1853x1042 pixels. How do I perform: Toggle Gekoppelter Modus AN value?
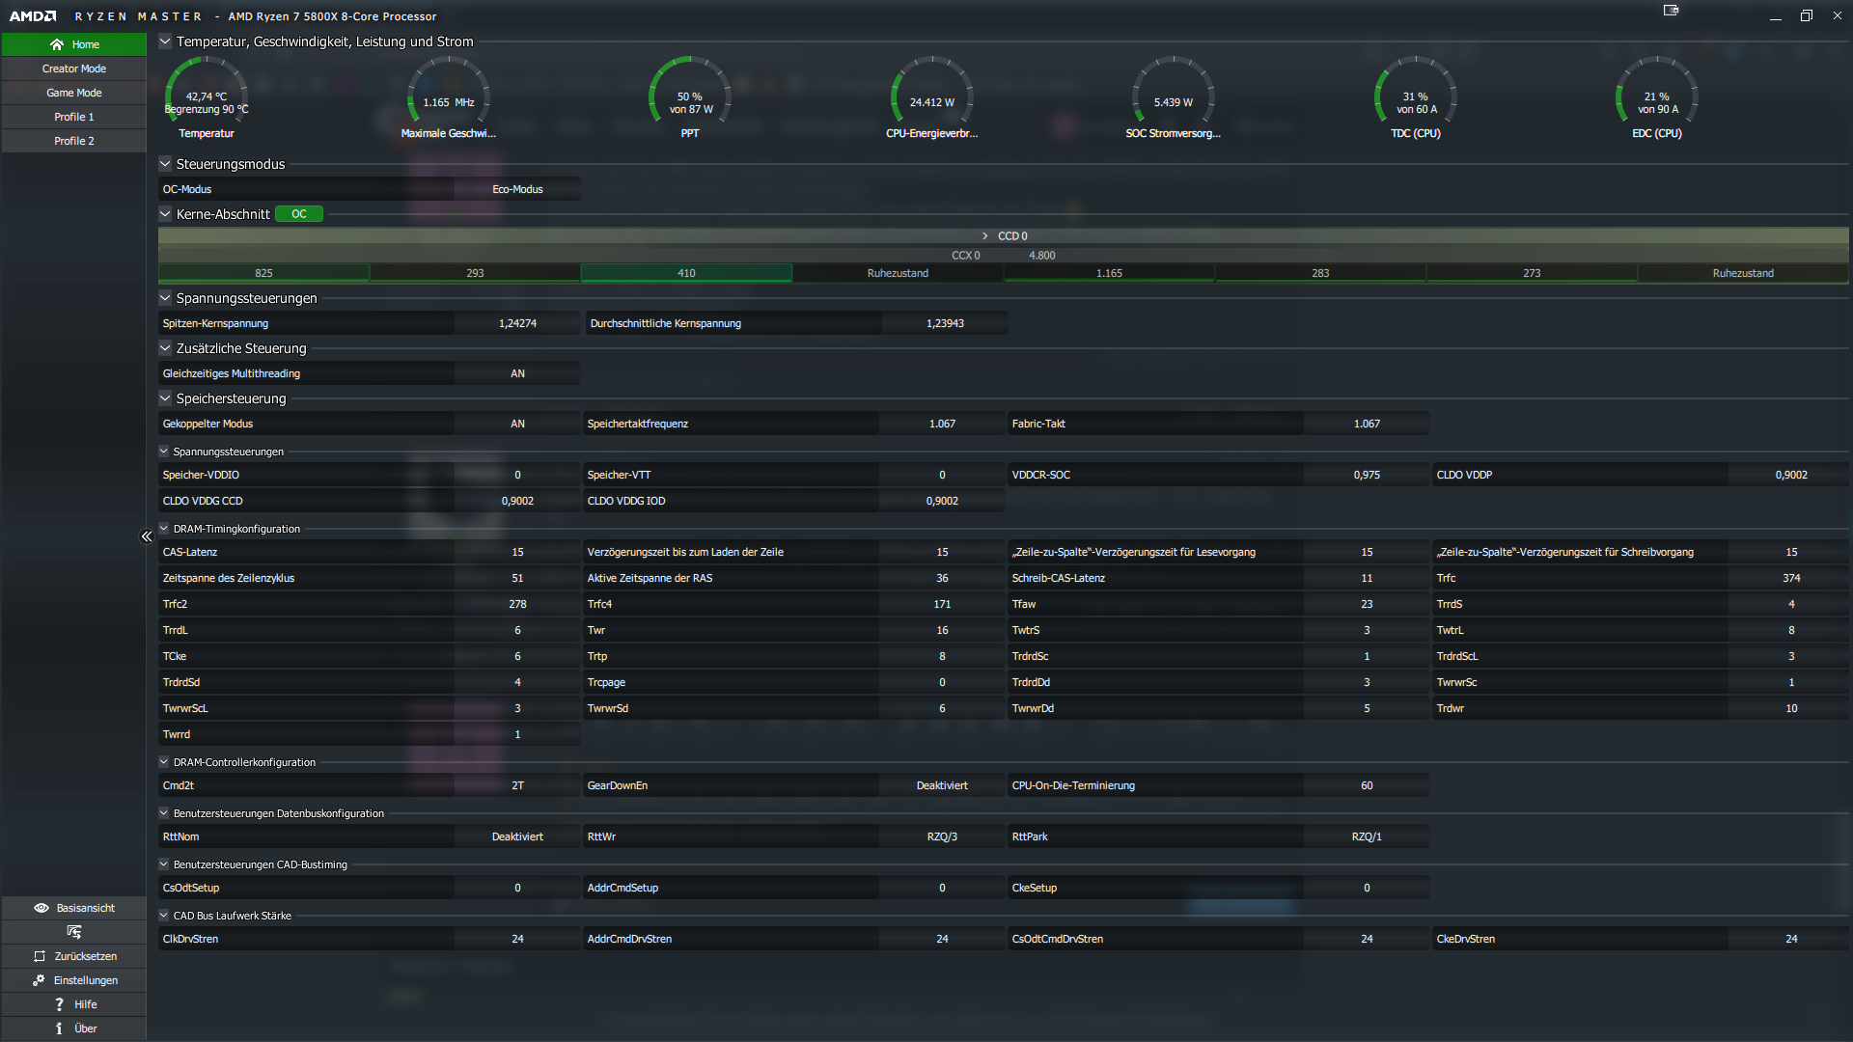click(517, 424)
